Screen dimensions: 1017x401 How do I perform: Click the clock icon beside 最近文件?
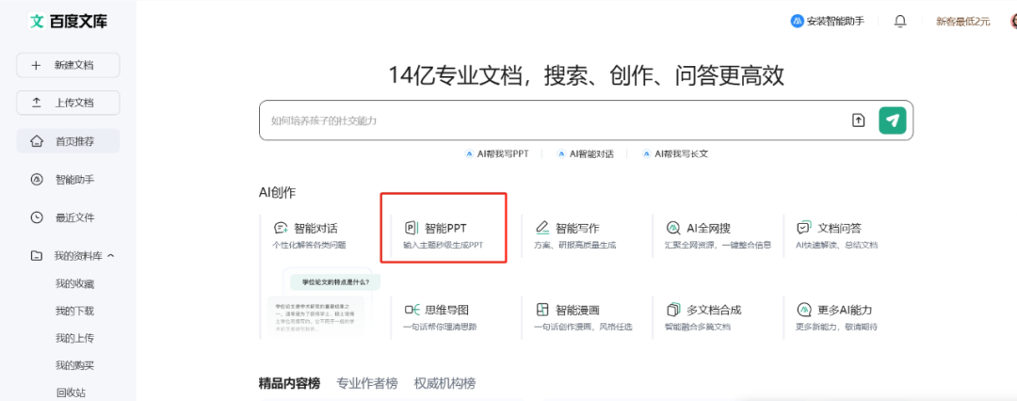(37, 217)
